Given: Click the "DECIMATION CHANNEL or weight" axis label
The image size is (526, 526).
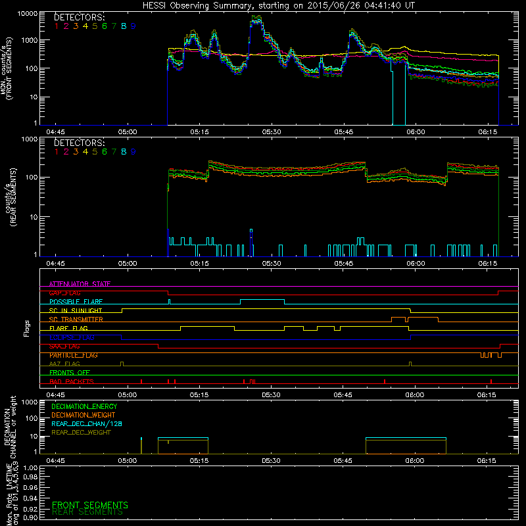Looking at the screenshot, I should tap(10, 427).
